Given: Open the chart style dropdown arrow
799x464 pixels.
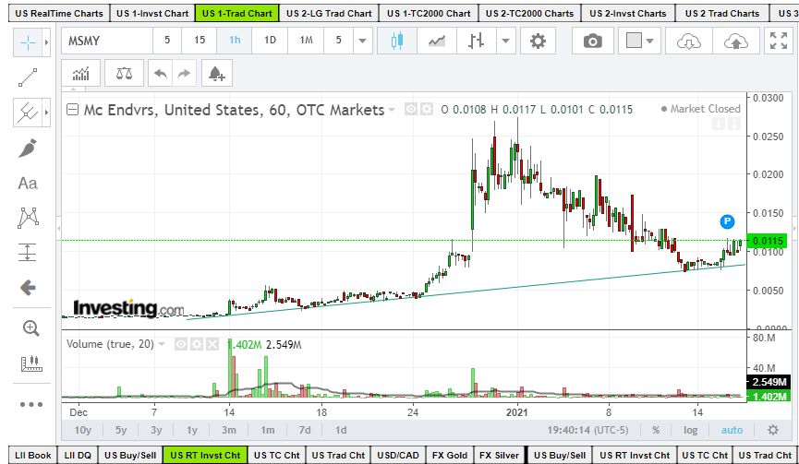Looking at the screenshot, I should click(x=505, y=41).
